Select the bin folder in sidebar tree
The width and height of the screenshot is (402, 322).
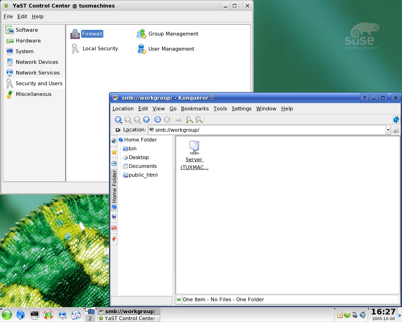pyautogui.click(x=130, y=148)
